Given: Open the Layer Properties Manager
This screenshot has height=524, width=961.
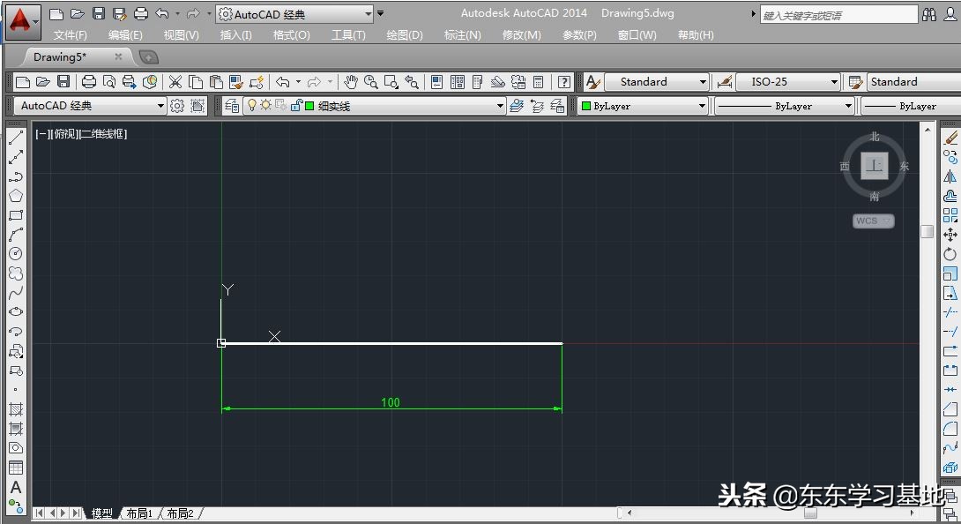Looking at the screenshot, I should pos(232,106).
